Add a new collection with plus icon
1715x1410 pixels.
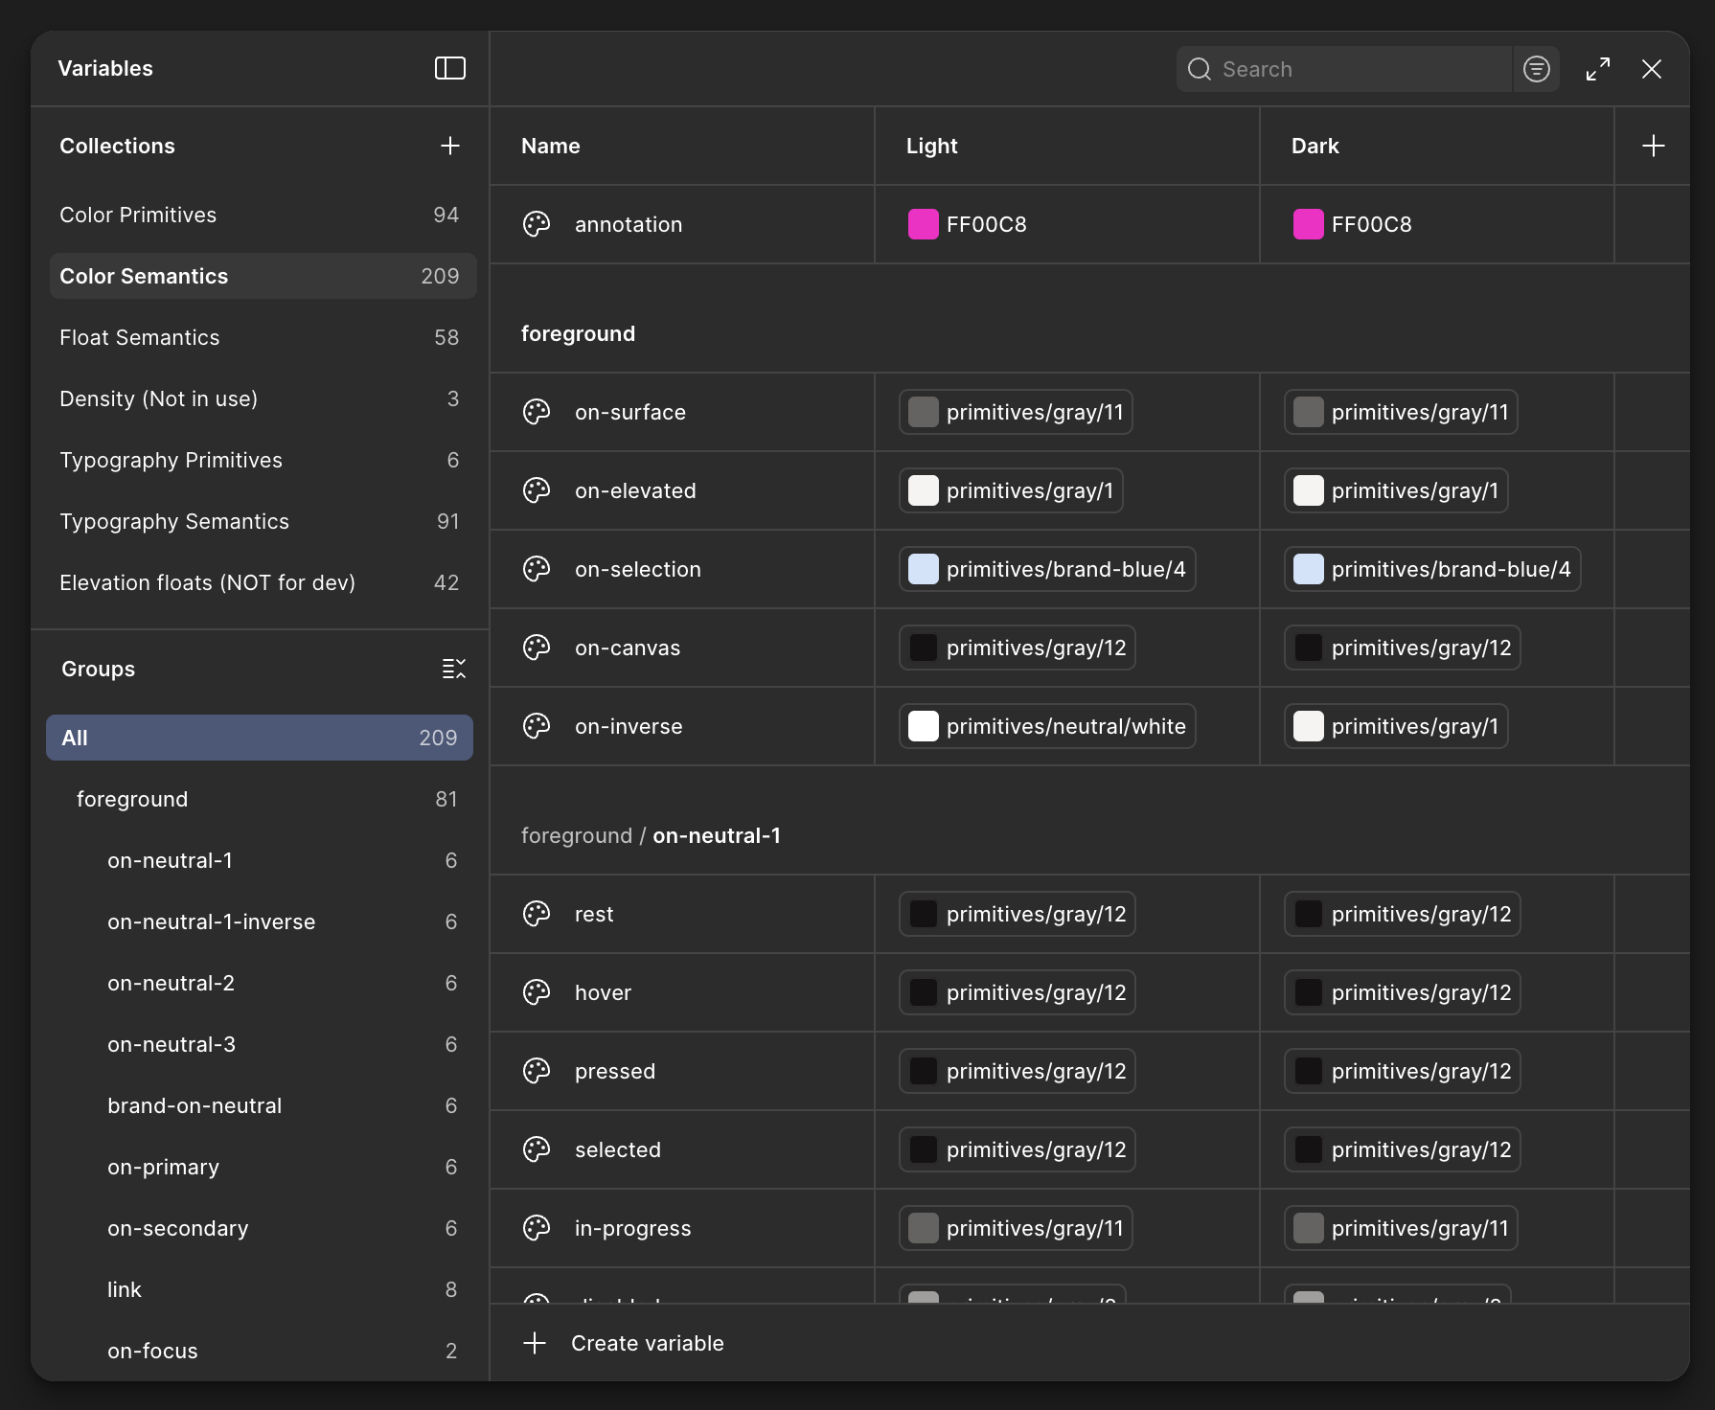click(x=450, y=146)
